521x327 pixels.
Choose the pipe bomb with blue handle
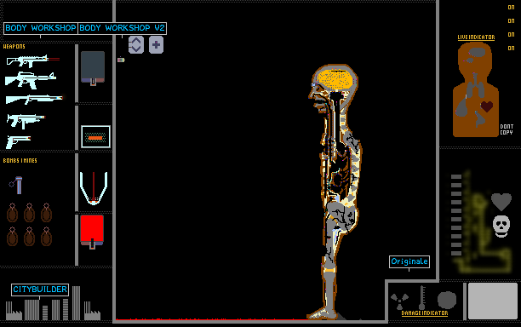coord(16,185)
